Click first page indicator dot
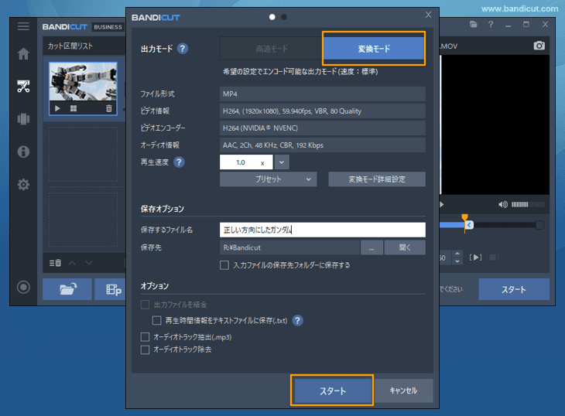The height and width of the screenshot is (416, 565). click(272, 17)
